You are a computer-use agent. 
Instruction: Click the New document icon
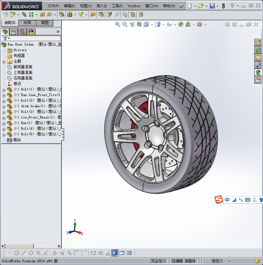pos(190,6)
